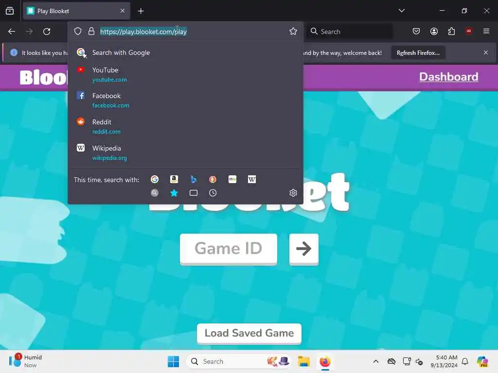Image resolution: width=498 pixels, height=373 pixels.
Task: Open the Windows Start menu
Action: (174, 361)
